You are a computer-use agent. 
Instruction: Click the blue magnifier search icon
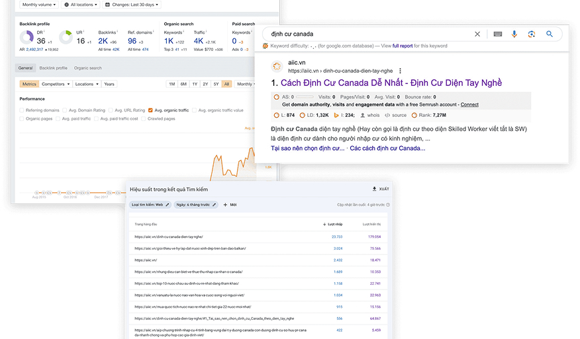(550, 34)
